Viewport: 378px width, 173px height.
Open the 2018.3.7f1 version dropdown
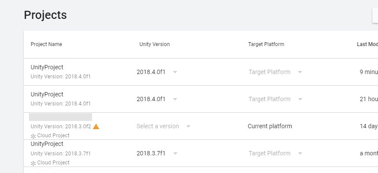coord(157,153)
